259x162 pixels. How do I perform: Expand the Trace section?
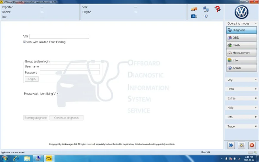point(256,126)
